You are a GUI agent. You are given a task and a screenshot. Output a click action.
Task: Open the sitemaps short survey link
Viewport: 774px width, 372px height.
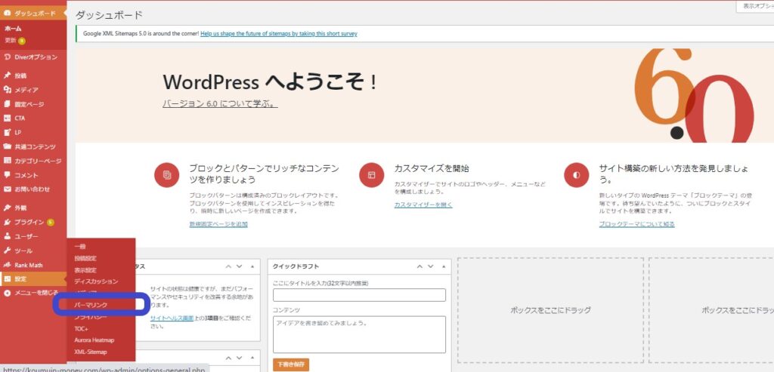point(278,33)
